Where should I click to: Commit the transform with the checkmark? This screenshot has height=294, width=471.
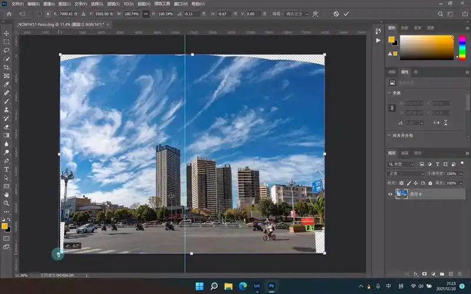346,14
